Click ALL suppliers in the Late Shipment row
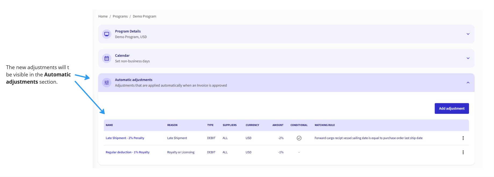Screen dimensions: 494x177 tap(225, 138)
